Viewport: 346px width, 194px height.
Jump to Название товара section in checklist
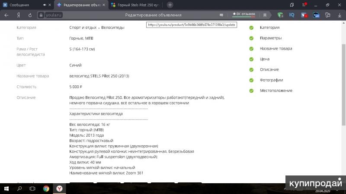[x=276, y=49]
